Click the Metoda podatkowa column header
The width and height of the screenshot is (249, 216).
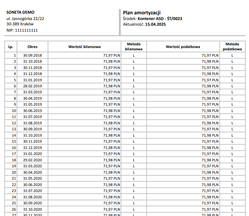point(232,46)
